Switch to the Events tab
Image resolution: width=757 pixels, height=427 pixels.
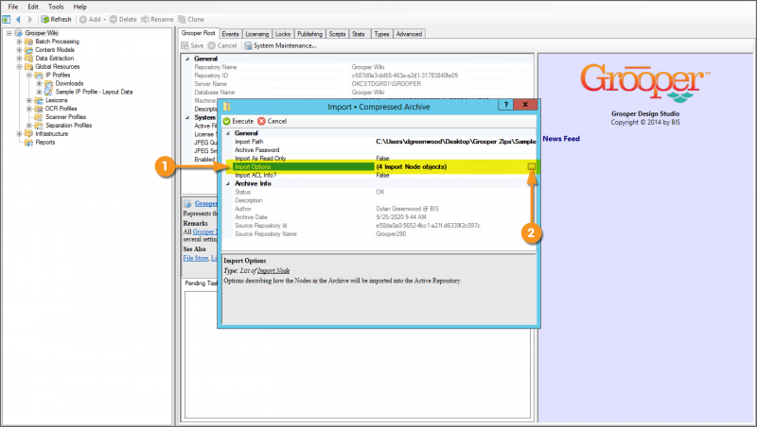pos(230,34)
